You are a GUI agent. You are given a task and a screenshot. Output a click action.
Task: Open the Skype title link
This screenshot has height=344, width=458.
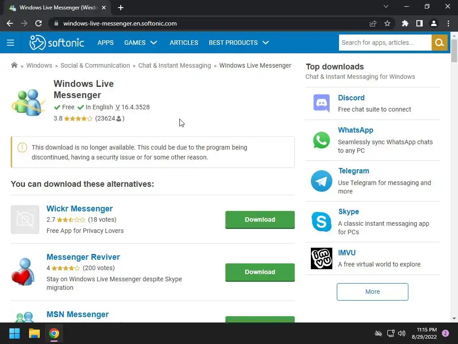tap(348, 211)
